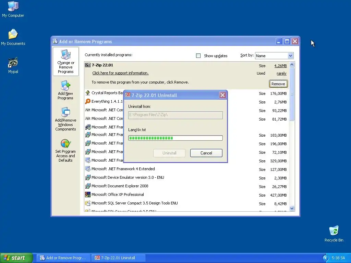Cancel the 7-Zip uninstall

tap(206, 153)
